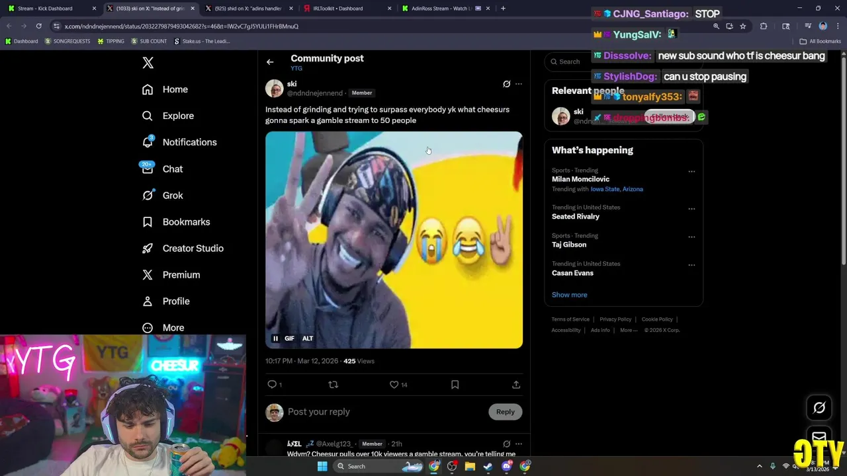Open Profile in the sidebar
847x476 pixels.
pyautogui.click(x=166, y=301)
